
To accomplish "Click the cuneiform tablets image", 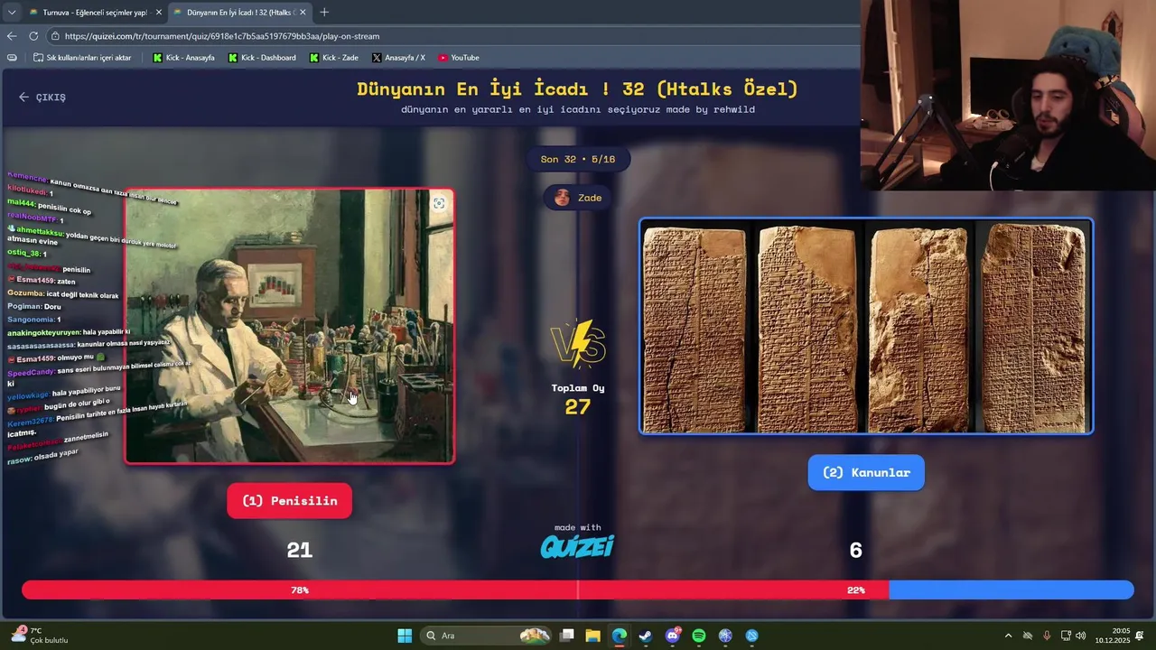I will pos(866,326).
